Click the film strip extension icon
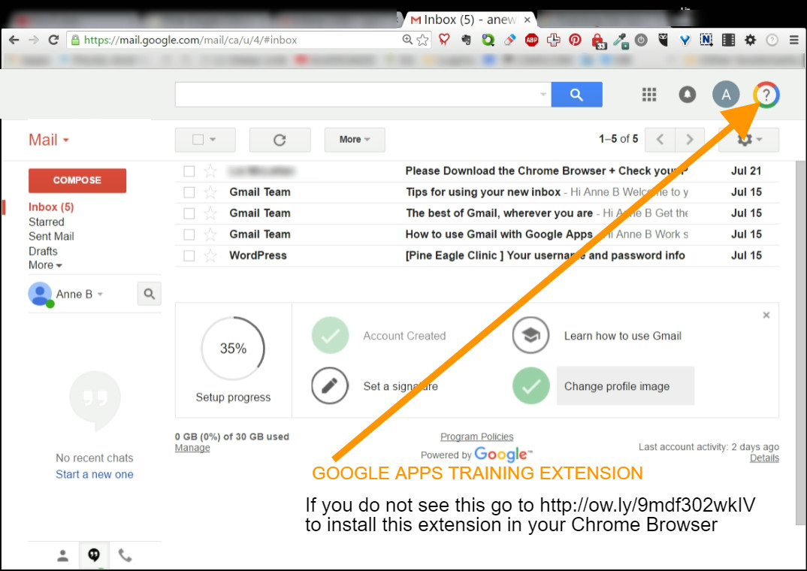The image size is (807, 571). (728, 40)
